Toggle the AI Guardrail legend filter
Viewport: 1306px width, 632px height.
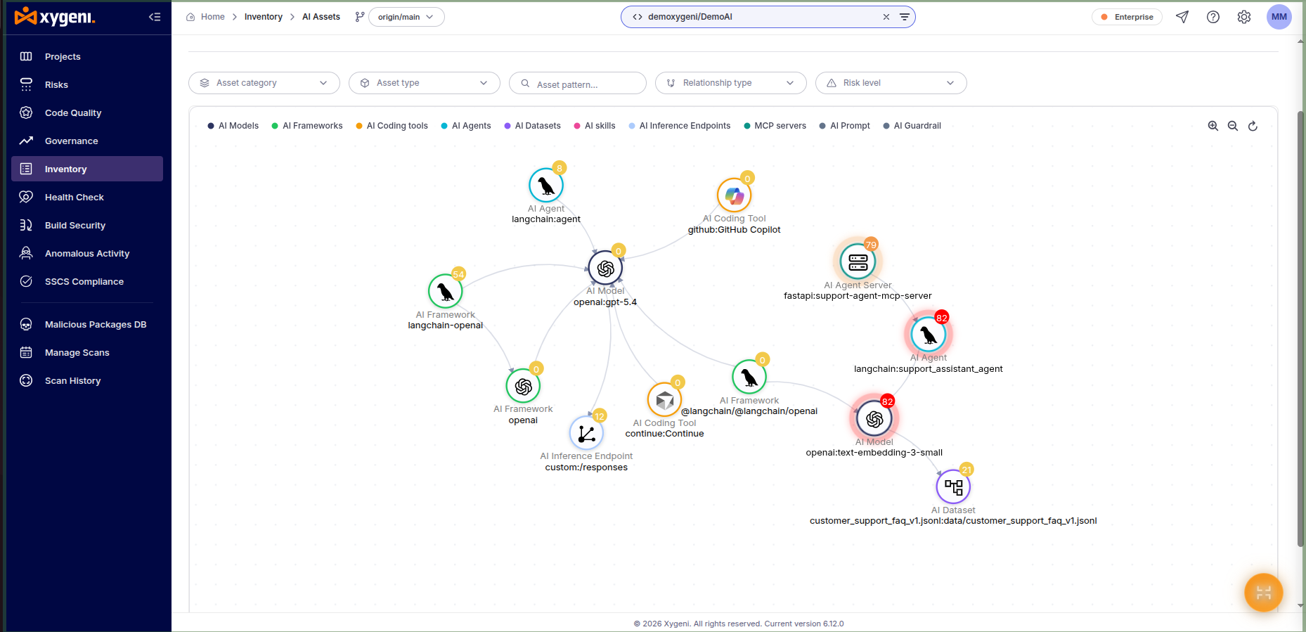coord(912,126)
